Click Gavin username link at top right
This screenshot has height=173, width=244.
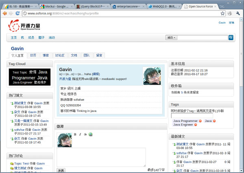[222, 23]
